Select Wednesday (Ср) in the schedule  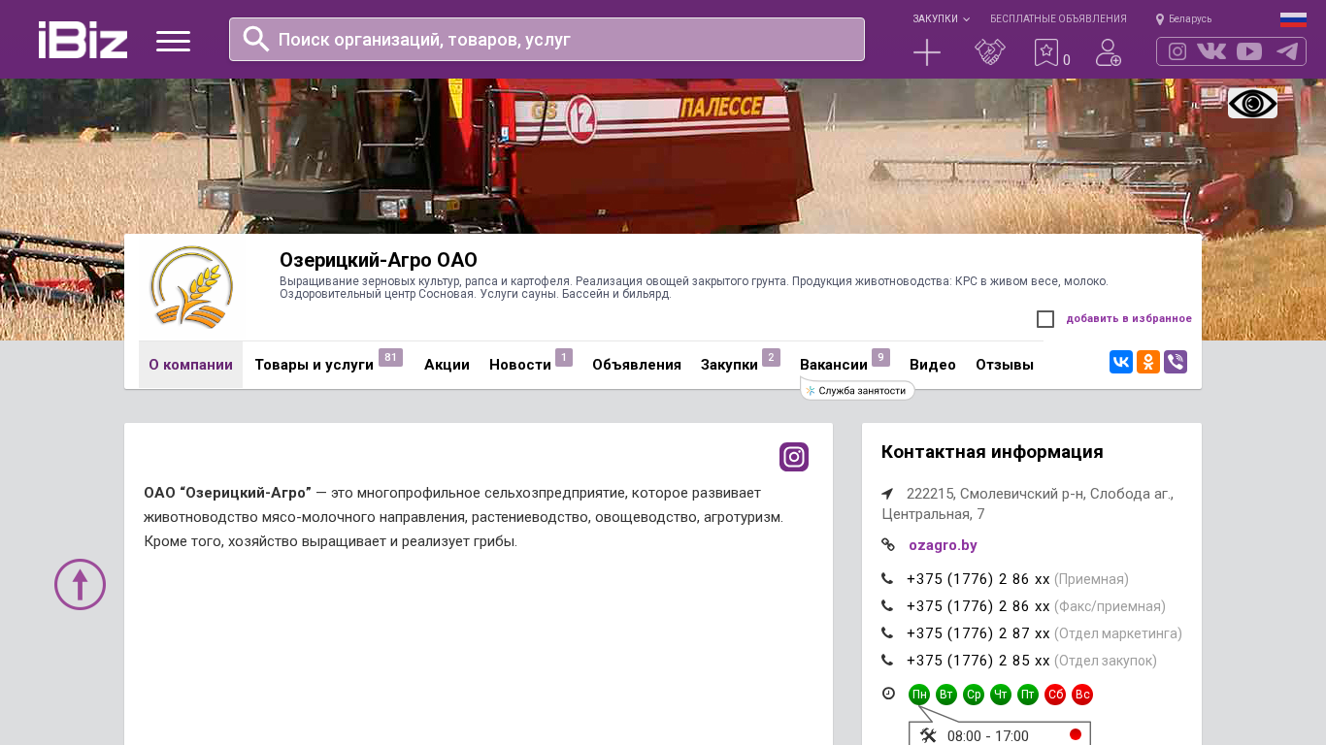(x=974, y=695)
